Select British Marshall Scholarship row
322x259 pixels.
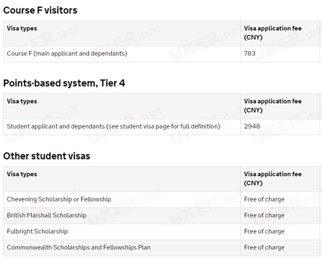coord(162,216)
